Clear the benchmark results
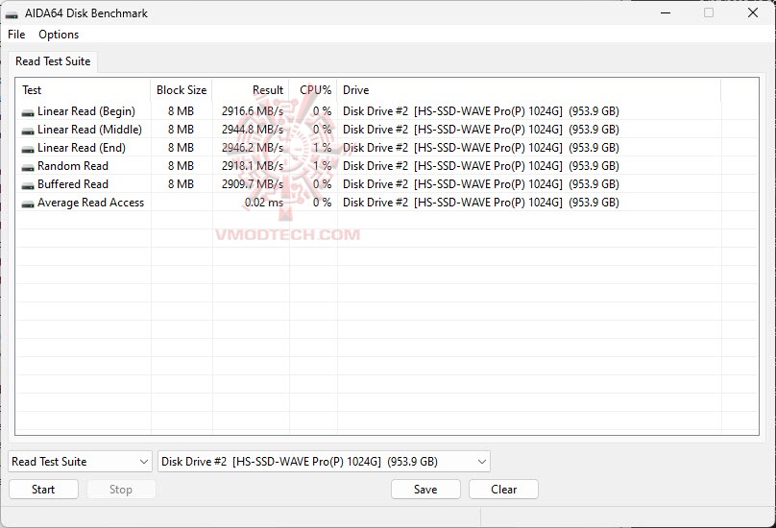The image size is (776, 528). (x=504, y=490)
